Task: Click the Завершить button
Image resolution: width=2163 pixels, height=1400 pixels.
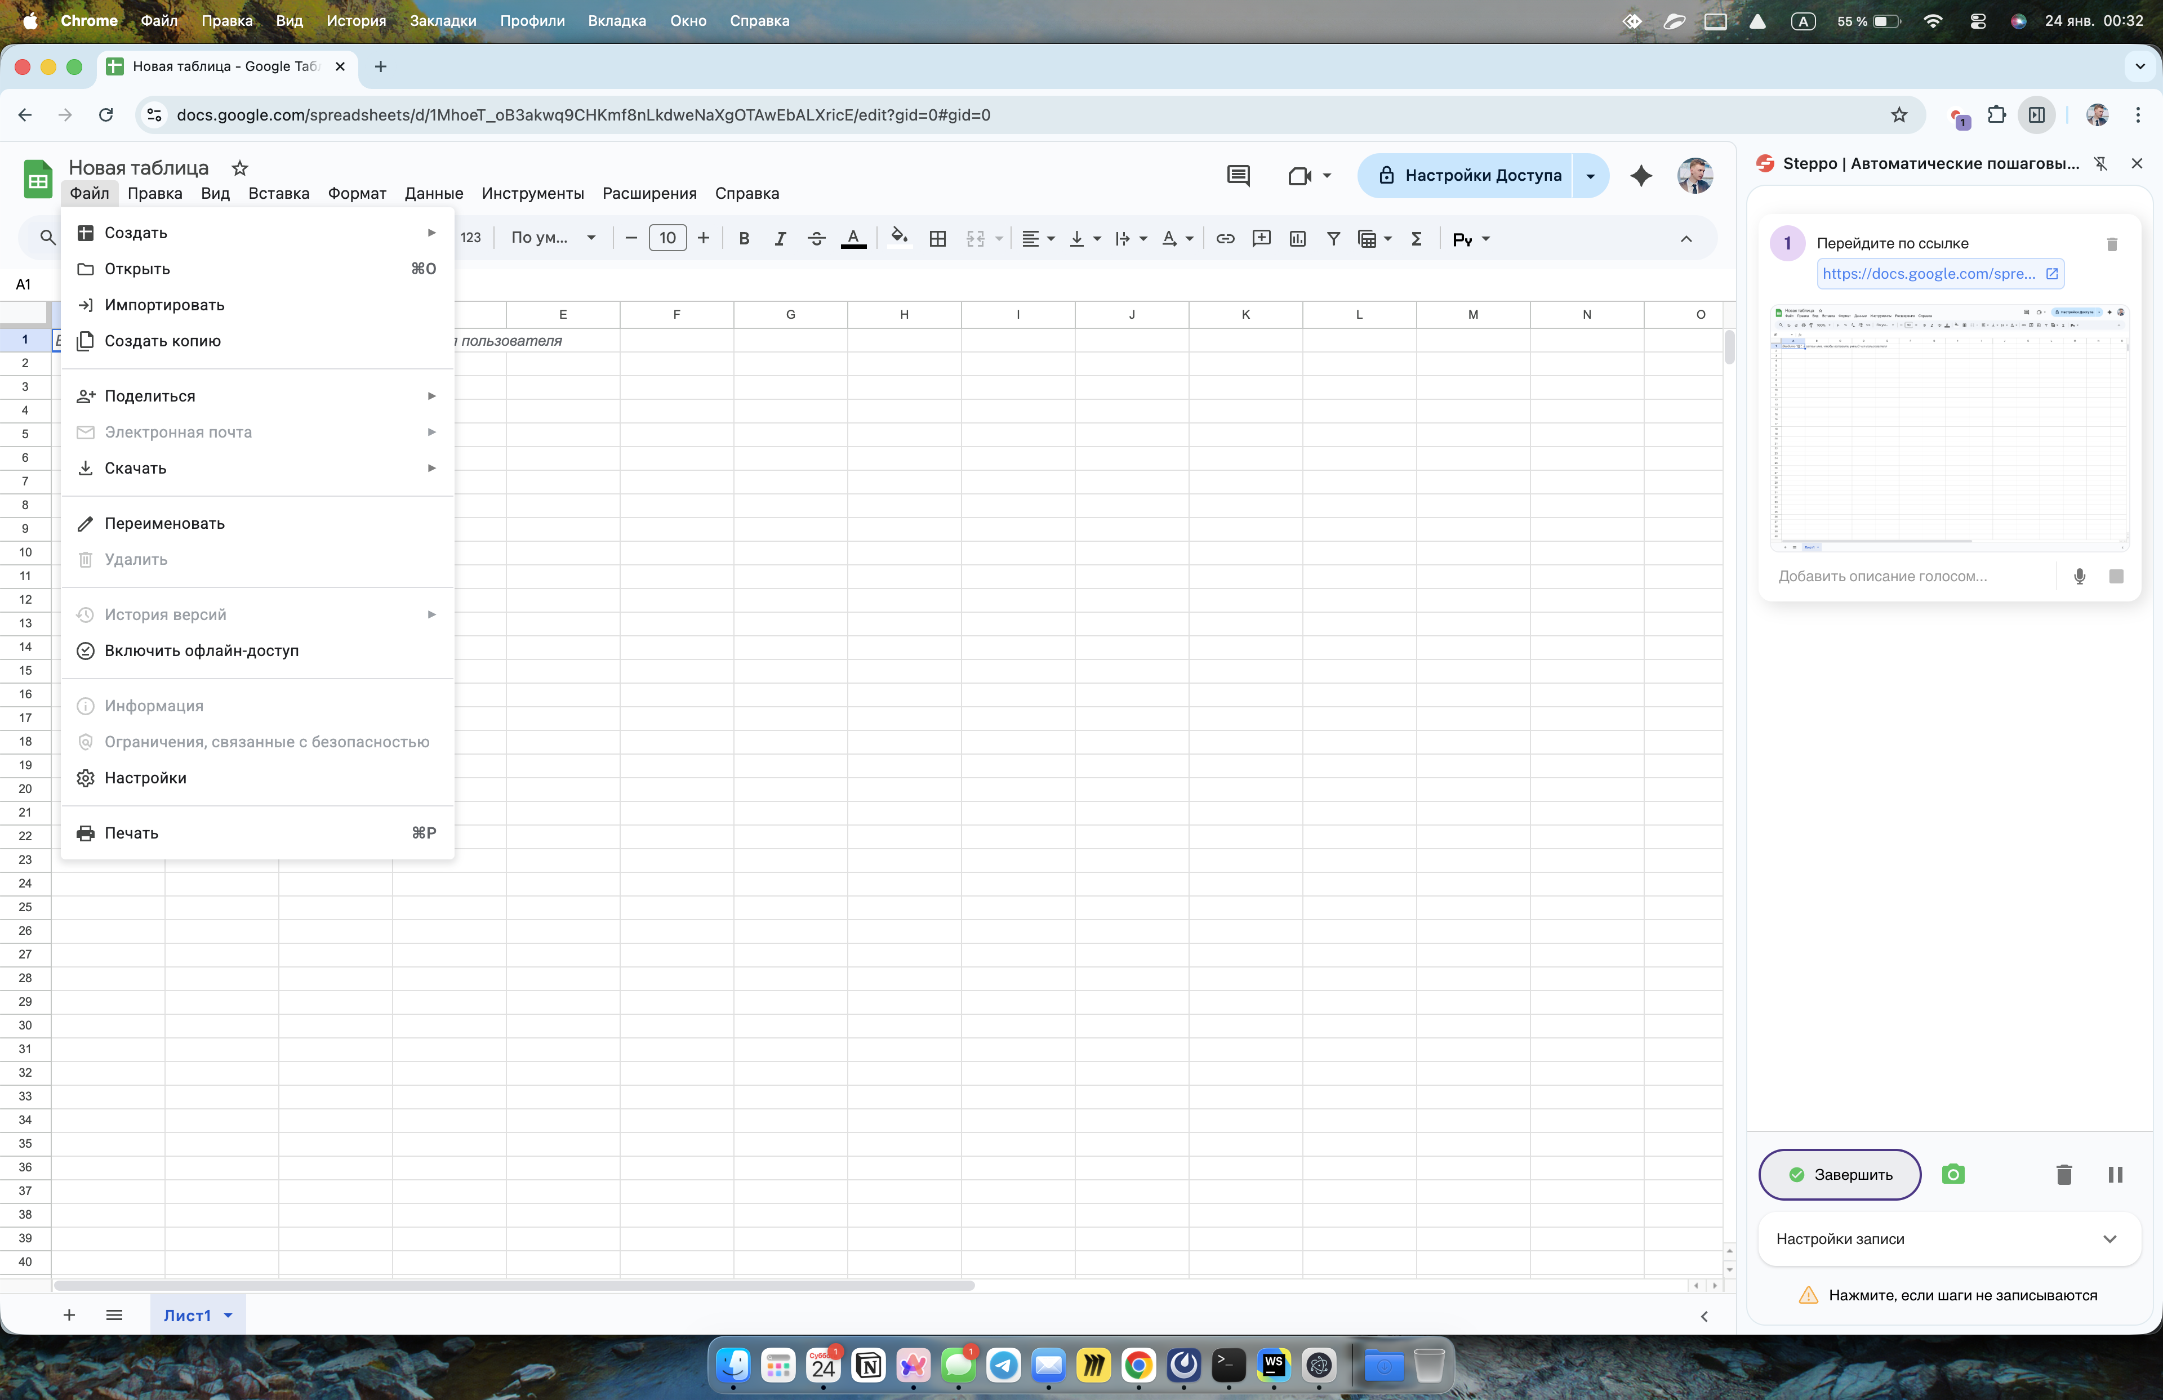Action: (x=1840, y=1174)
